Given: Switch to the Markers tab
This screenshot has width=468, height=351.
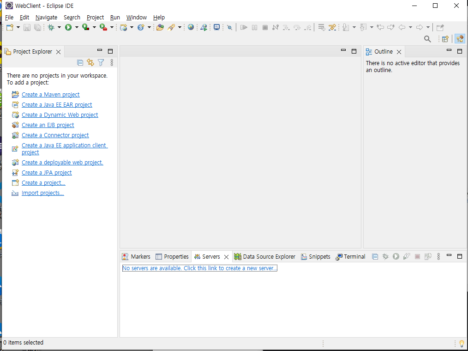Looking at the screenshot, I should point(137,257).
